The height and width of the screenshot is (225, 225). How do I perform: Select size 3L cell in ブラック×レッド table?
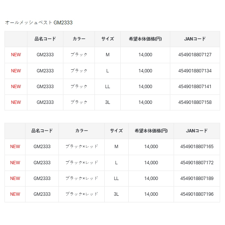116,194
